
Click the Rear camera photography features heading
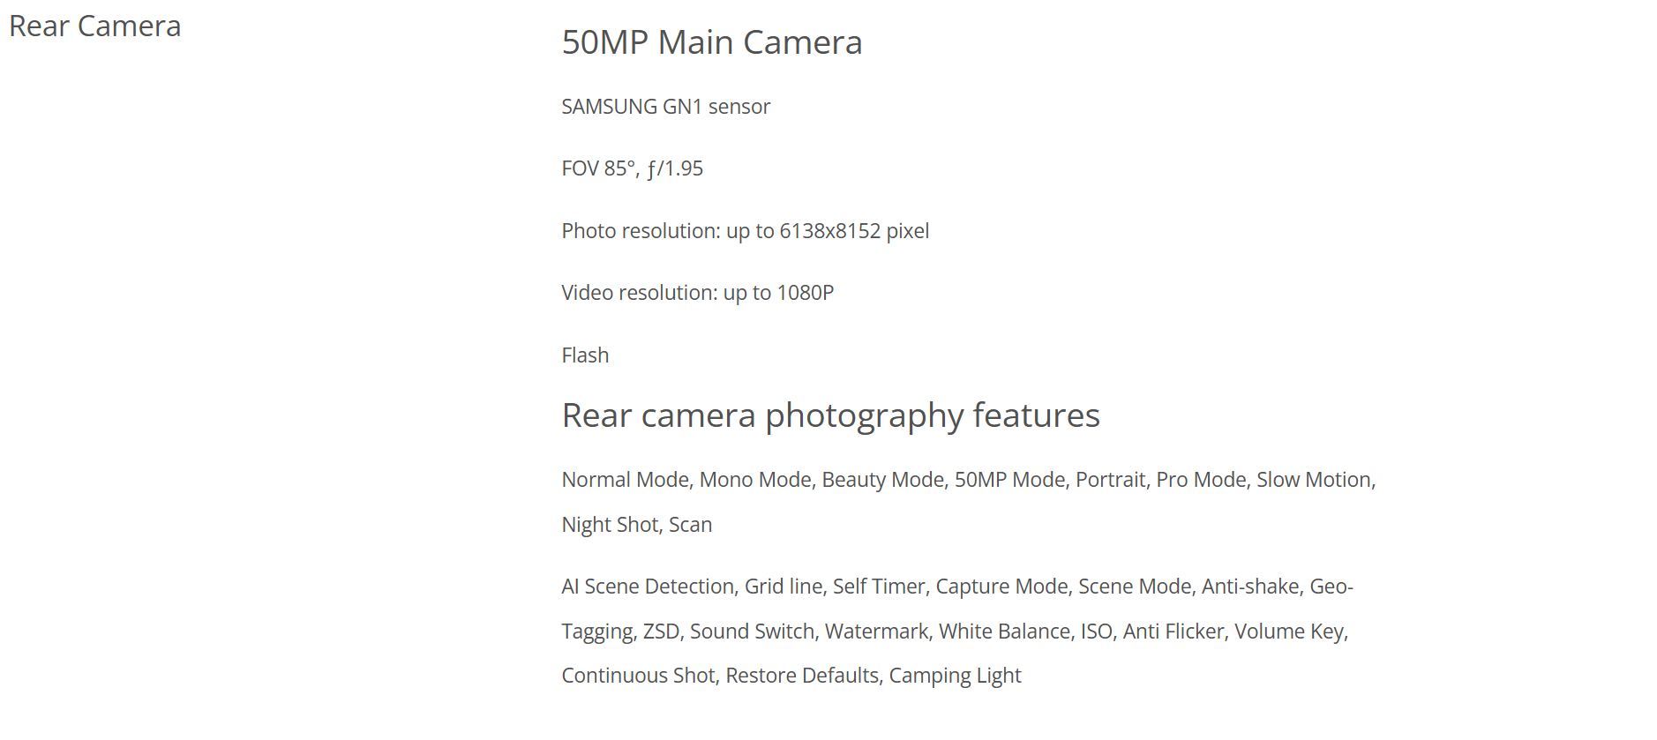pyautogui.click(x=831, y=415)
